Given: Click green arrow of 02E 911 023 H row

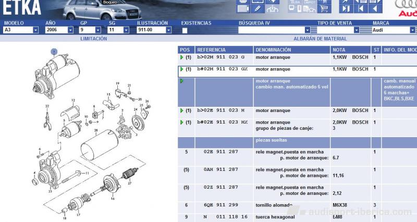Looking at the screenshot, I should click(x=182, y=110).
